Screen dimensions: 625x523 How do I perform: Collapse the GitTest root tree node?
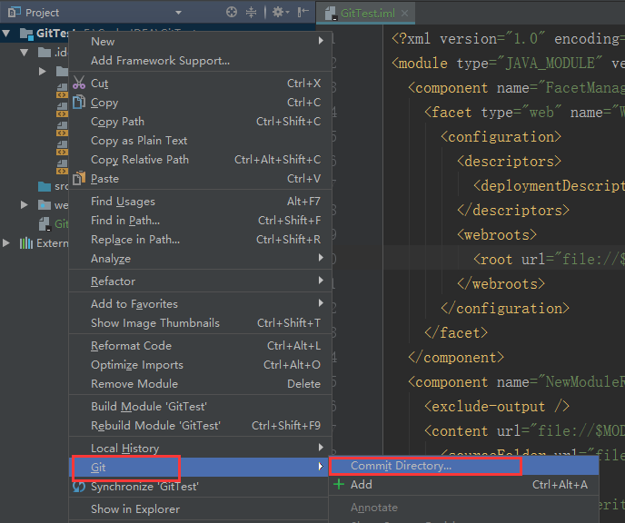click(7, 34)
